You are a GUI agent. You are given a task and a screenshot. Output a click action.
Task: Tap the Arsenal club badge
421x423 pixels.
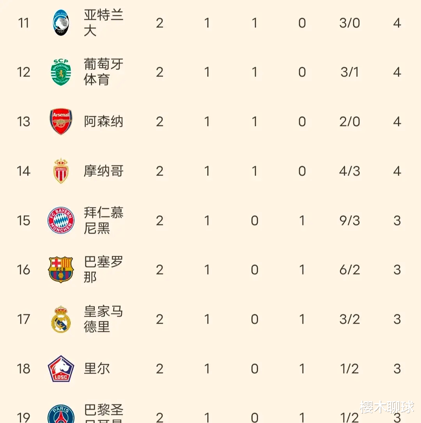pyautogui.click(x=61, y=122)
